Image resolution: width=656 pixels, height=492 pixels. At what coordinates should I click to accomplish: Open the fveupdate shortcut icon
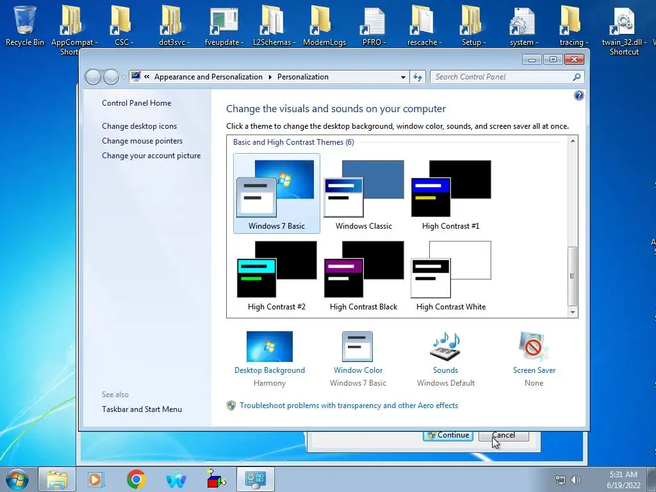(222, 22)
